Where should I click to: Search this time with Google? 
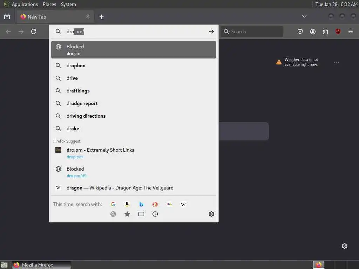click(113, 204)
